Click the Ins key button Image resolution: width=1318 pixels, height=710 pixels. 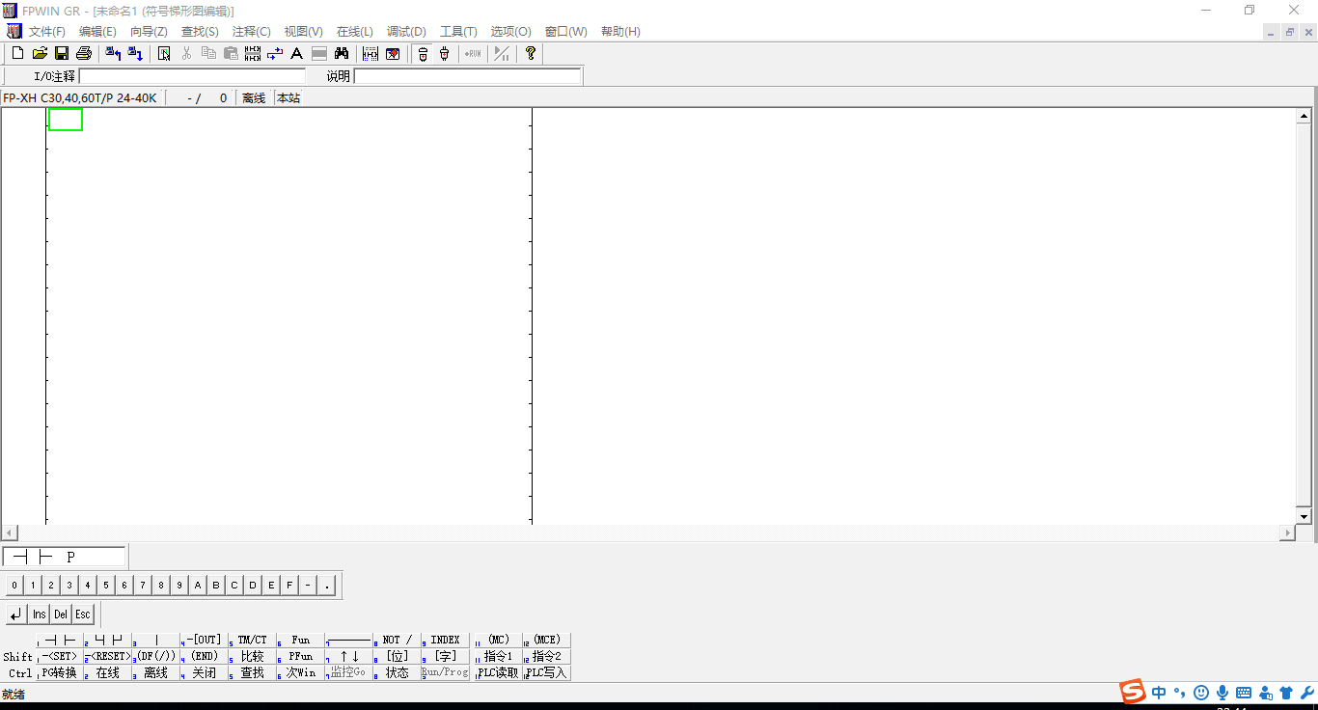[x=39, y=614]
